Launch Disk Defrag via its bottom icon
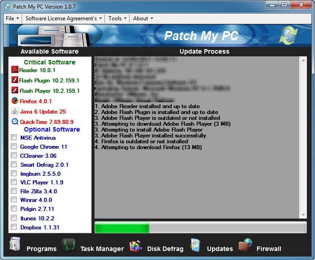The height and width of the screenshot is (260, 315). [x=135, y=246]
